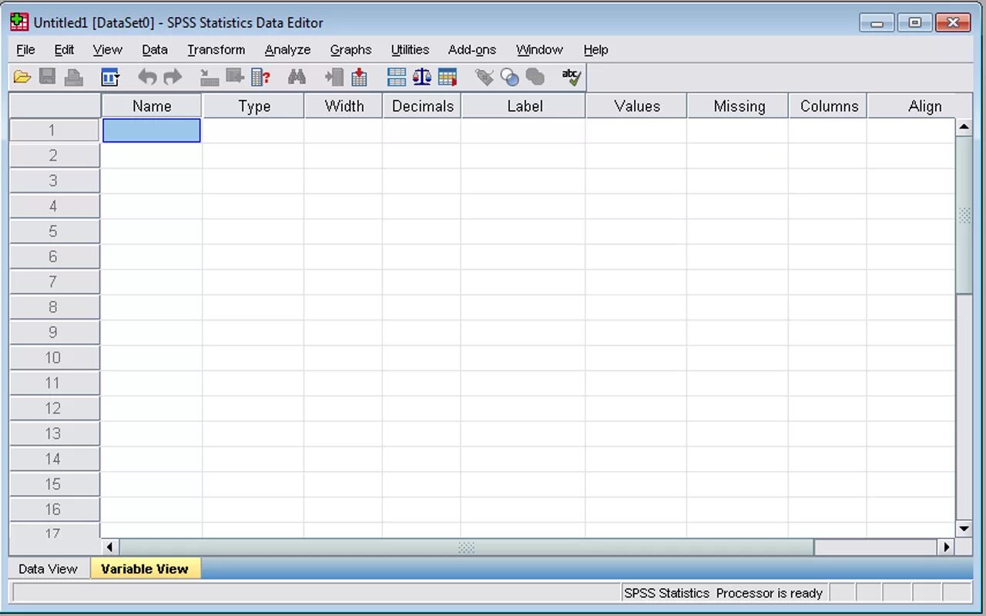Switch to the Data View tab

tap(48, 569)
